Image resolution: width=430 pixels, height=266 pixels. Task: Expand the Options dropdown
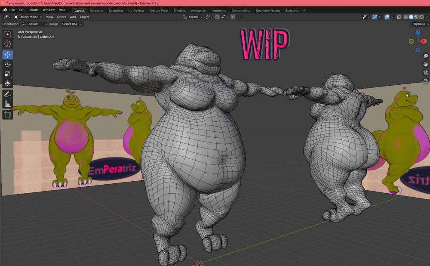point(421,24)
